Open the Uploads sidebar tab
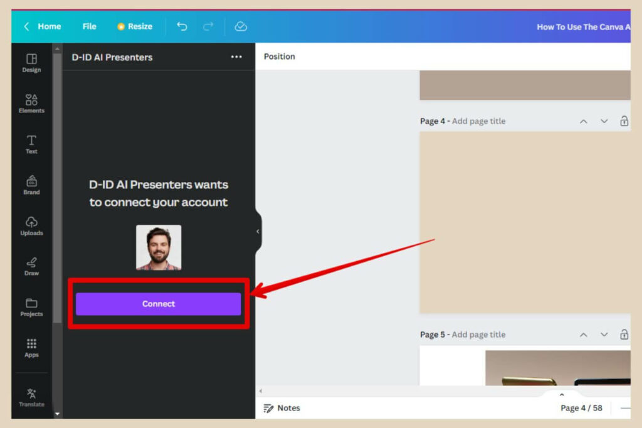Image resolution: width=642 pixels, height=428 pixels. coord(31,226)
